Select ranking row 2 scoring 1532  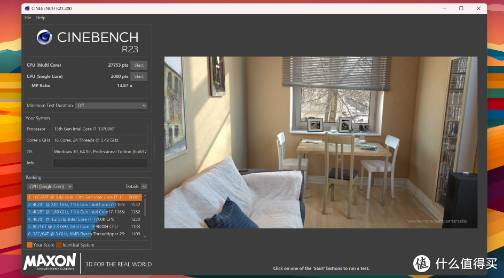click(84, 204)
